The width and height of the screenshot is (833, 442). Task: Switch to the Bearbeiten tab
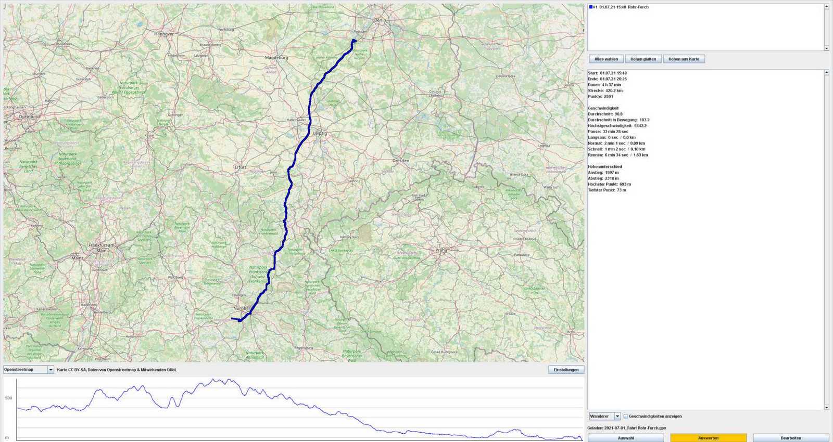790,438
